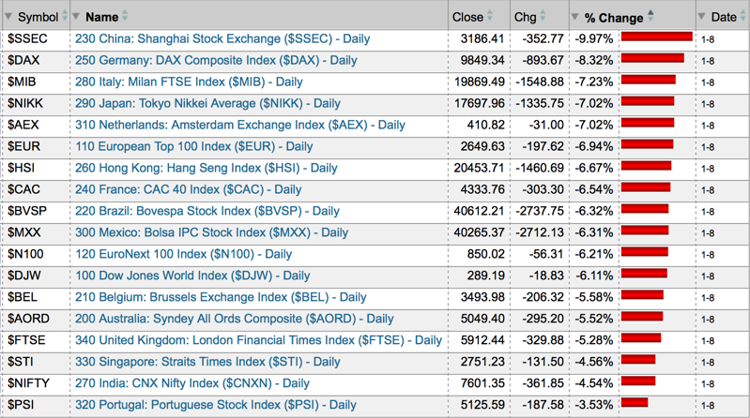
Task: Expand the dropdown triangle left of Date
Action: click(x=701, y=17)
